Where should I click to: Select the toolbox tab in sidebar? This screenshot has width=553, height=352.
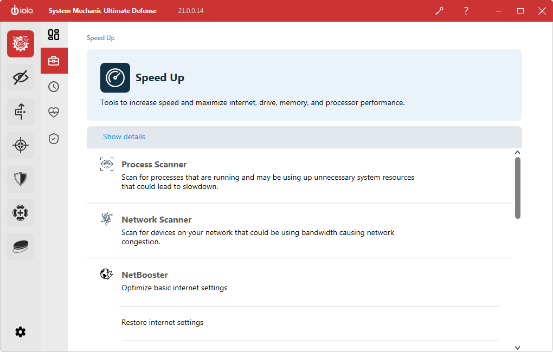54,61
